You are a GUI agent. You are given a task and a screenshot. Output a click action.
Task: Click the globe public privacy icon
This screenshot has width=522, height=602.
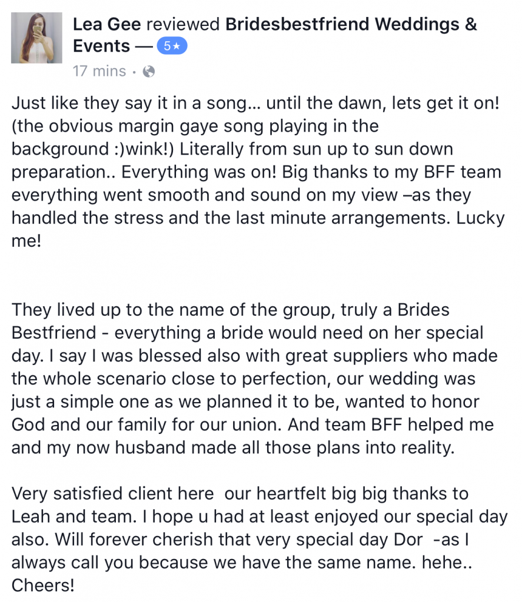[x=149, y=72]
